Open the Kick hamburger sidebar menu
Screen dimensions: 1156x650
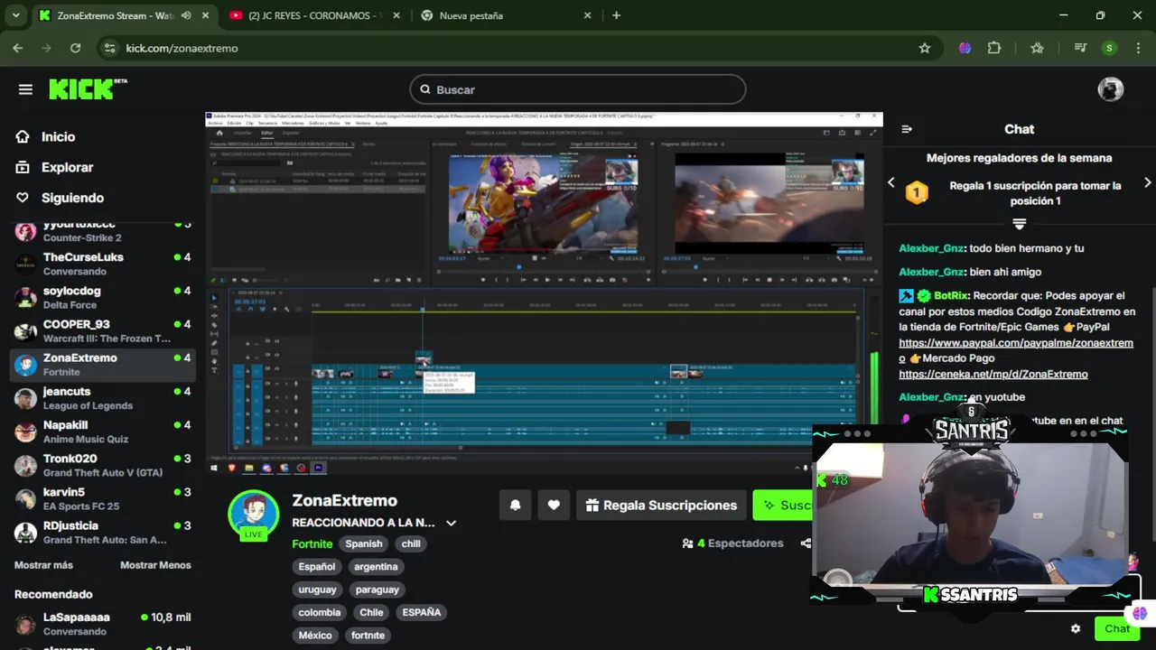click(x=25, y=89)
